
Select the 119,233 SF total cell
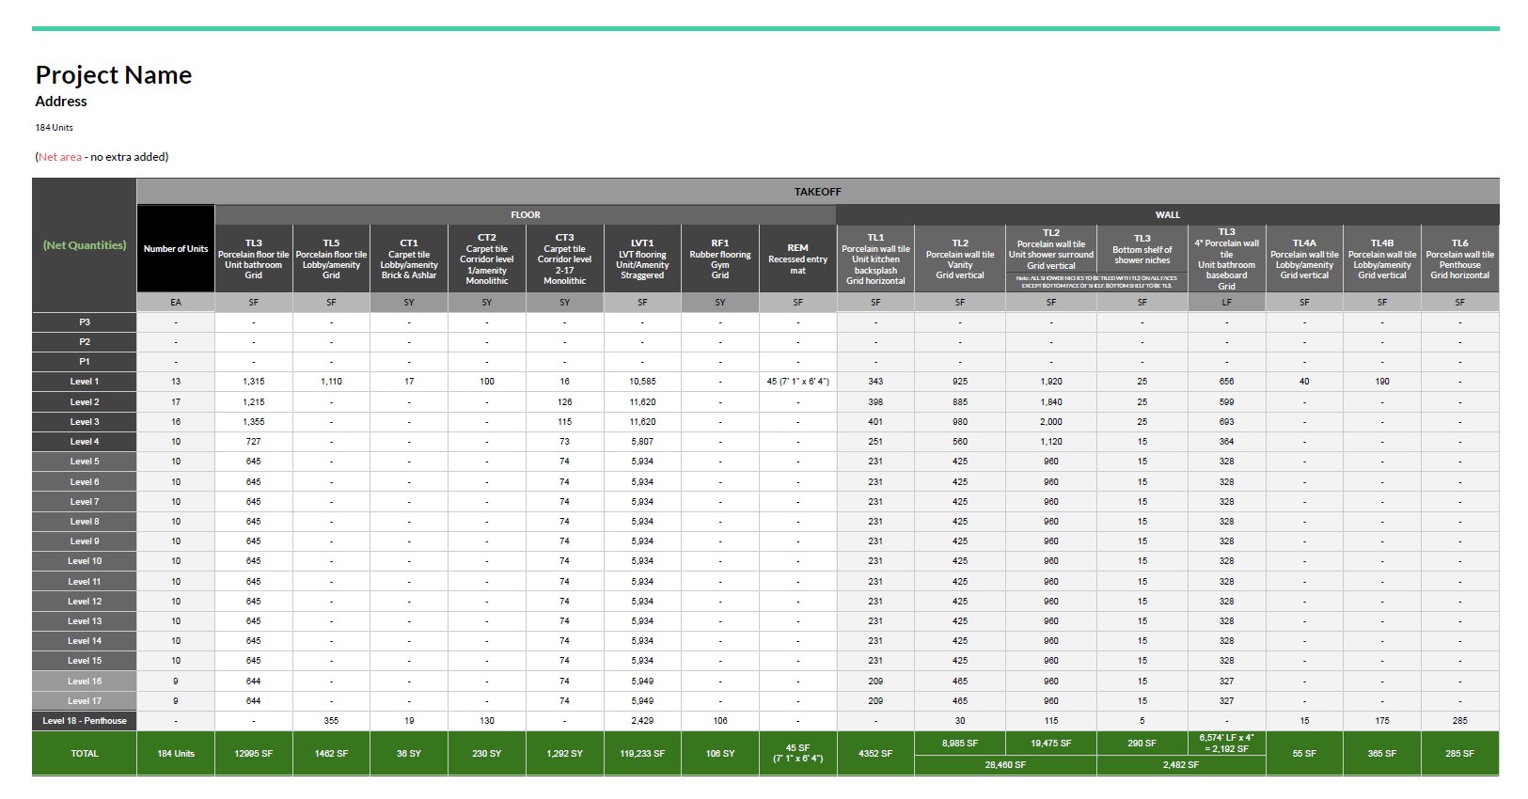(642, 754)
